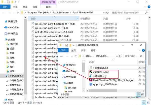The image size is (151, 105).
Task: Select api-ms-win-core-util-l1-1-0.dll file
Action: [x=52, y=28]
